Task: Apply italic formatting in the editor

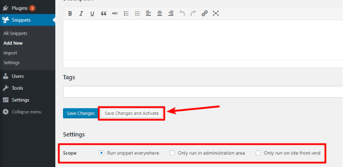Action: click(81, 14)
